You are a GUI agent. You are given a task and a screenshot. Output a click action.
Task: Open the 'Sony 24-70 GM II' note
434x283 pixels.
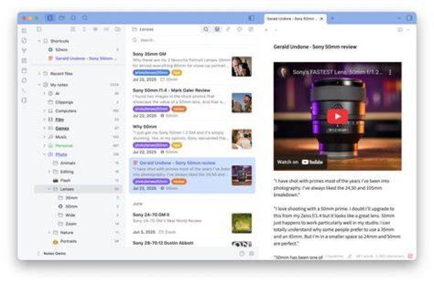[192, 223]
